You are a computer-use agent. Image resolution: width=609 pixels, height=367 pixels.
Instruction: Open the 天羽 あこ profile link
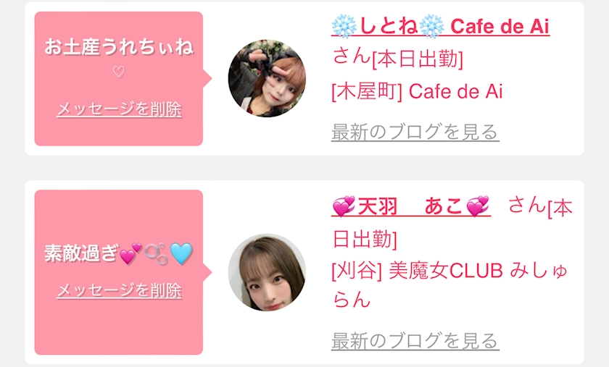tap(411, 206)
